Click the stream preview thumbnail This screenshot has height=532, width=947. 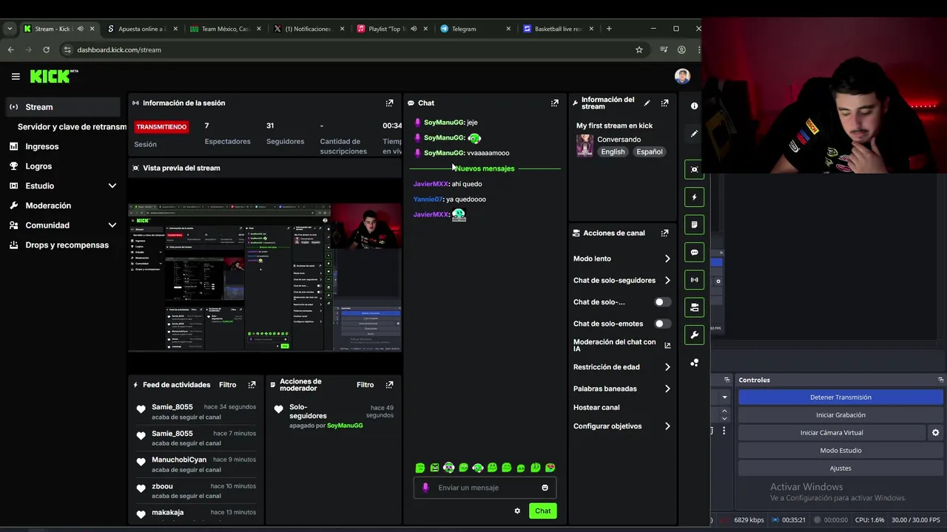pos(265,278)
